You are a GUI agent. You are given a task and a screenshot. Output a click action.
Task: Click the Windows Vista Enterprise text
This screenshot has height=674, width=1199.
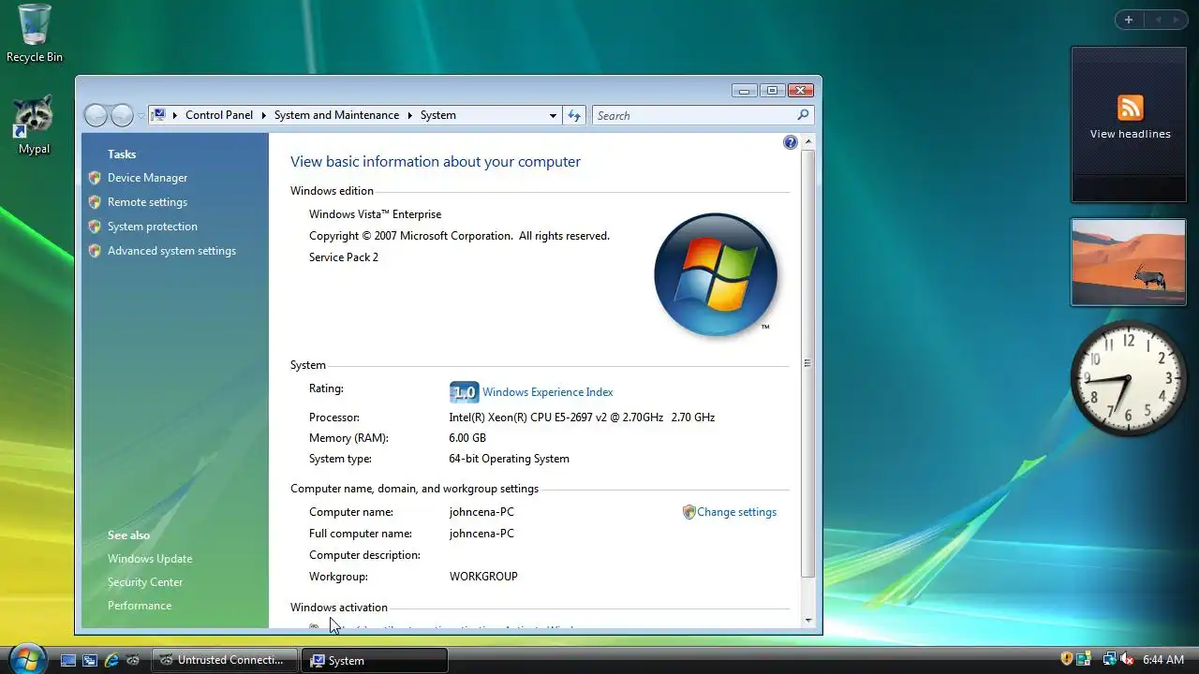pyautogui.click(x=375, y=214)
